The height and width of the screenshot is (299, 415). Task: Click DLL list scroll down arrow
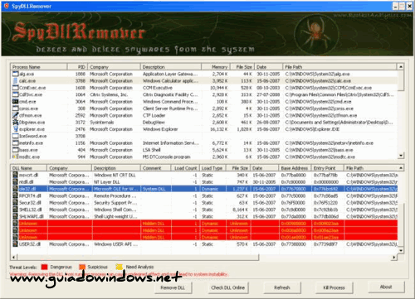click(x=401, y=250)
